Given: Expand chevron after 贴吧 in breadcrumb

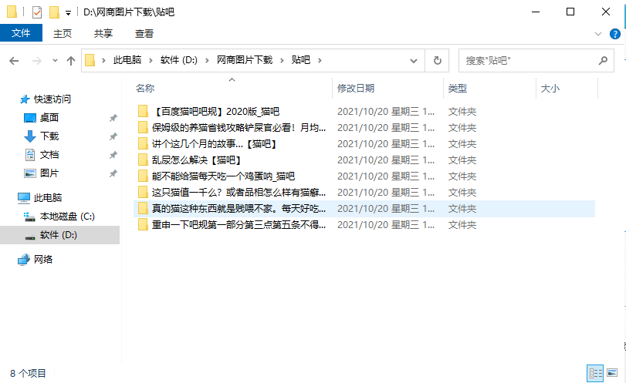Looking at the screenshot, I should (320, 61).
